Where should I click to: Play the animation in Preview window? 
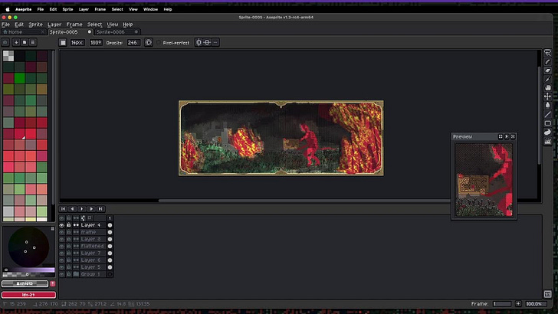pyautogui.click(x=507, y=136)
